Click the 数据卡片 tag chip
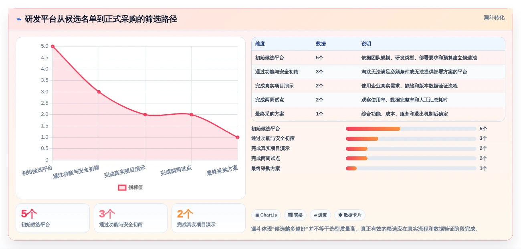The width and height of the screenshot is (521, 249). (x=350, y=215)
